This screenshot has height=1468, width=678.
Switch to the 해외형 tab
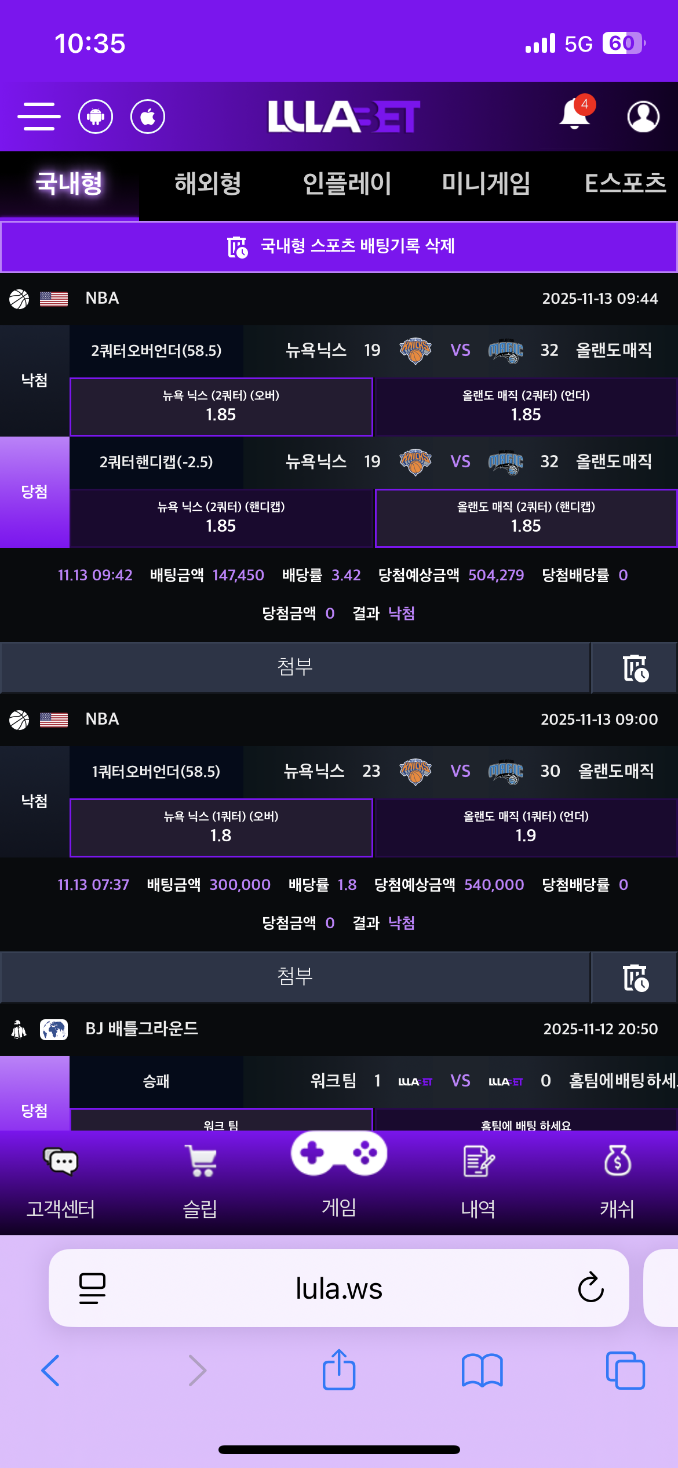coord(208,184)
